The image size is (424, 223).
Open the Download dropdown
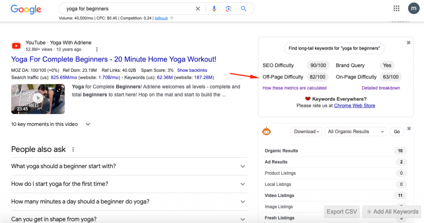[306, 132]
